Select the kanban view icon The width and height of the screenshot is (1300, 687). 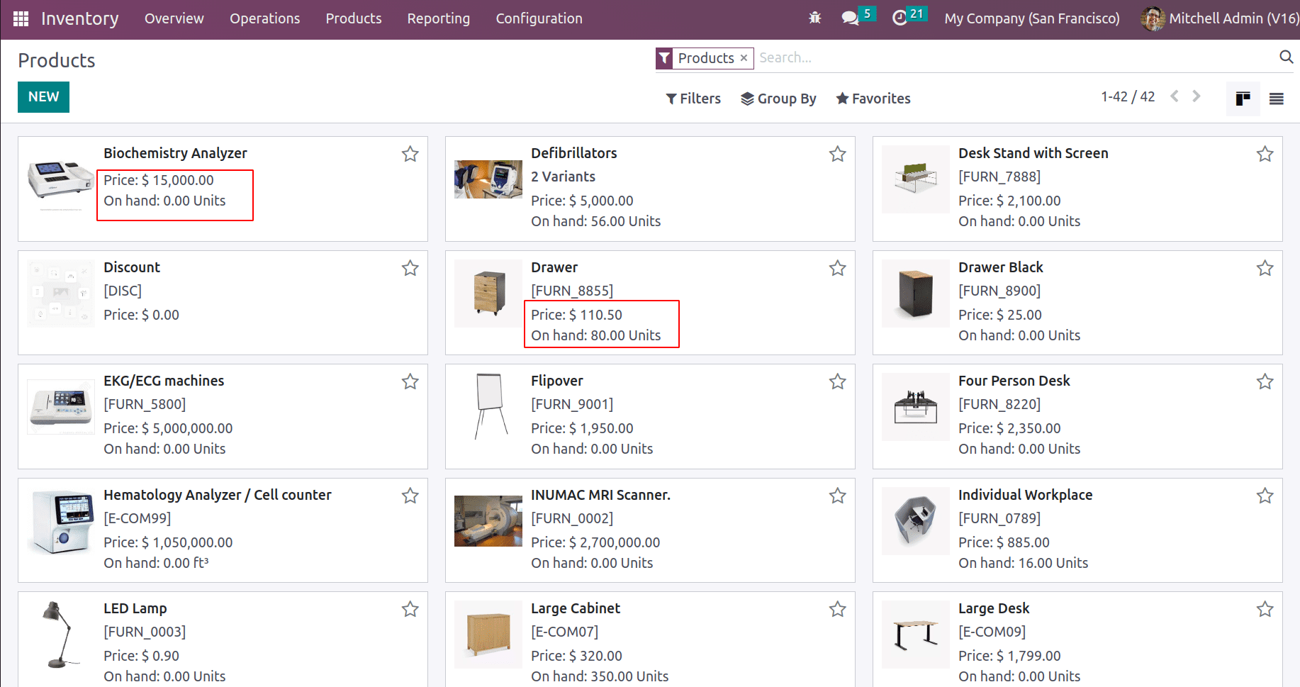pos(1243,99)
